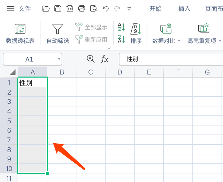The height and width of the screenshot is (182, 223).
Task: Expand the 数据对比 dropdown arrow
Action: 179,41
